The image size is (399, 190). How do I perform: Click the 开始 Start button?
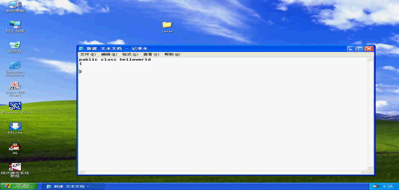(19, 186)
